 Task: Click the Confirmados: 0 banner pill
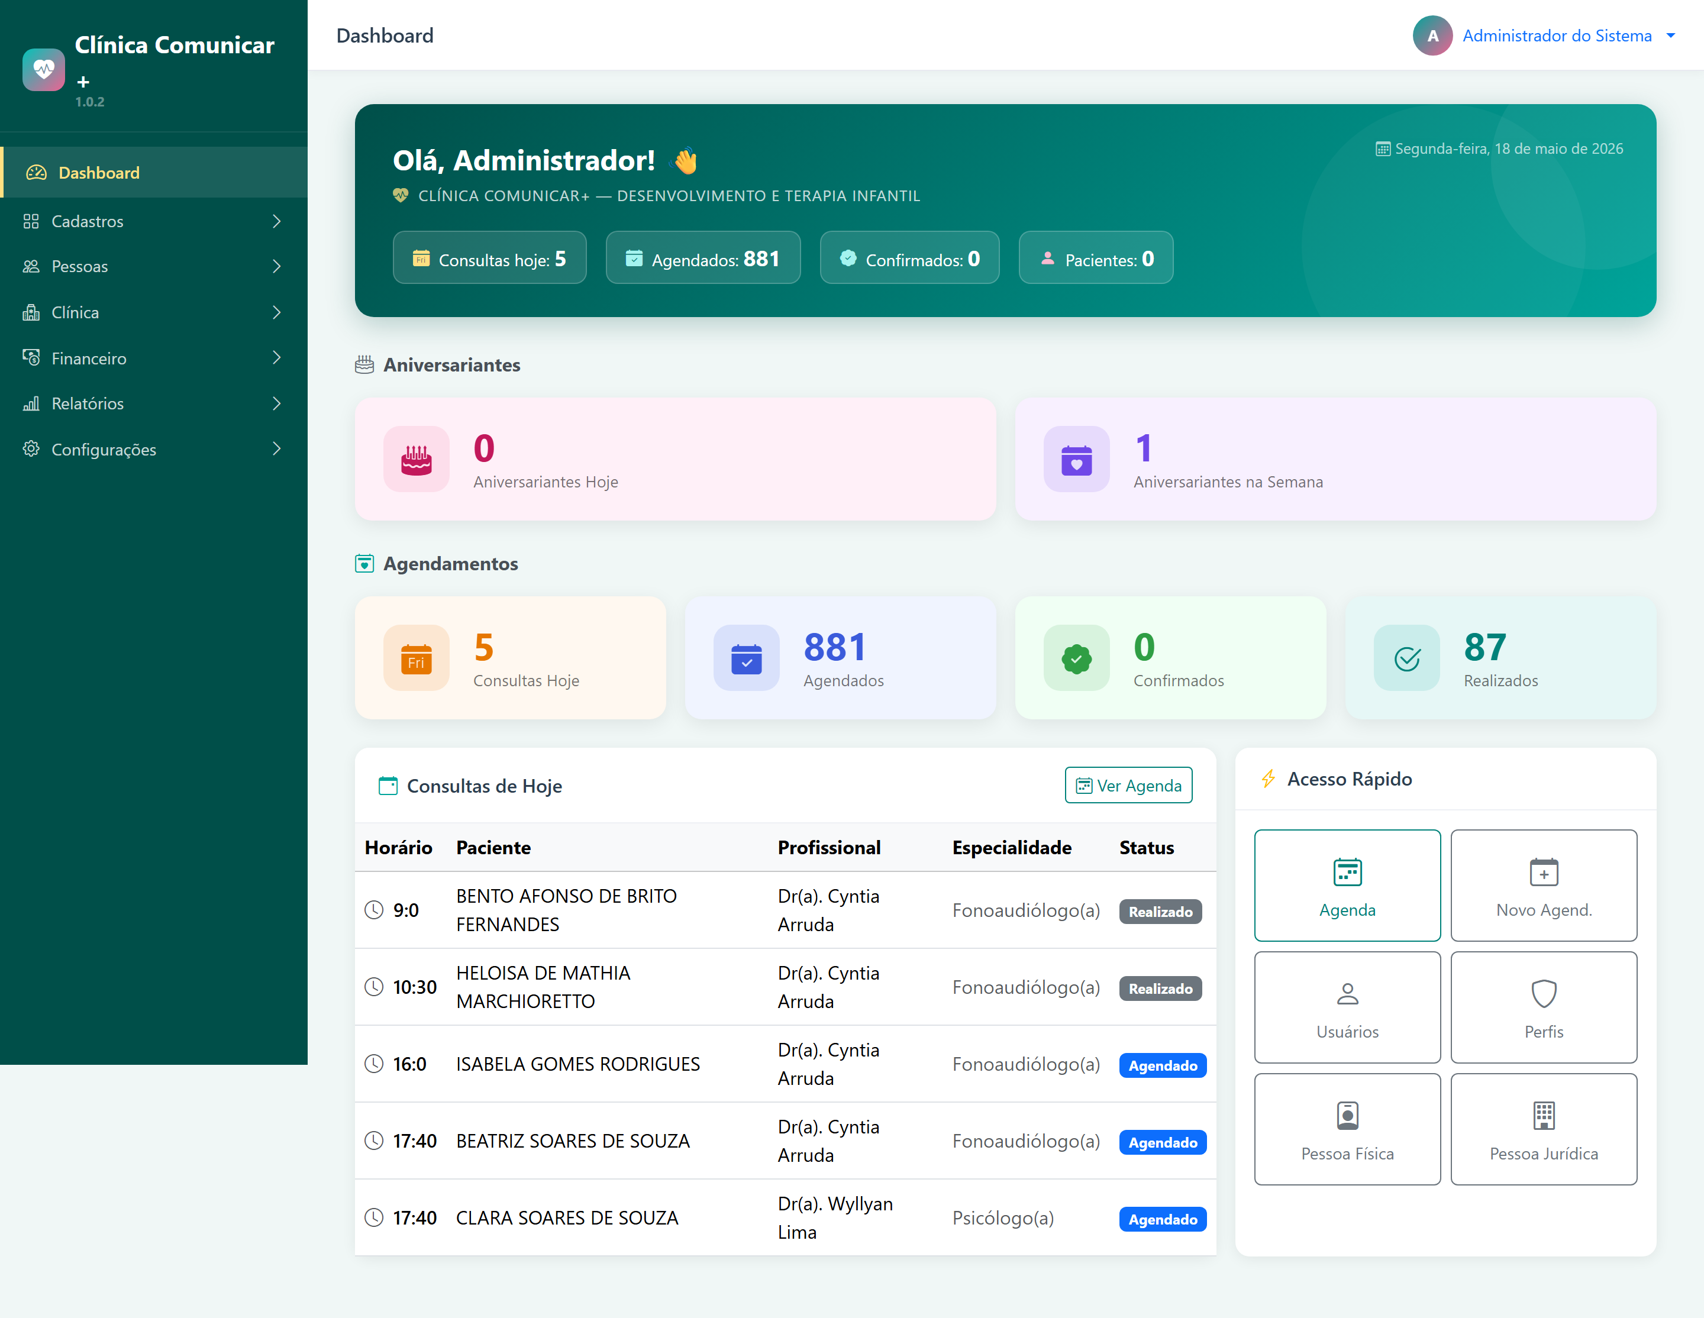pyautogui.click(x=909, y=258)
